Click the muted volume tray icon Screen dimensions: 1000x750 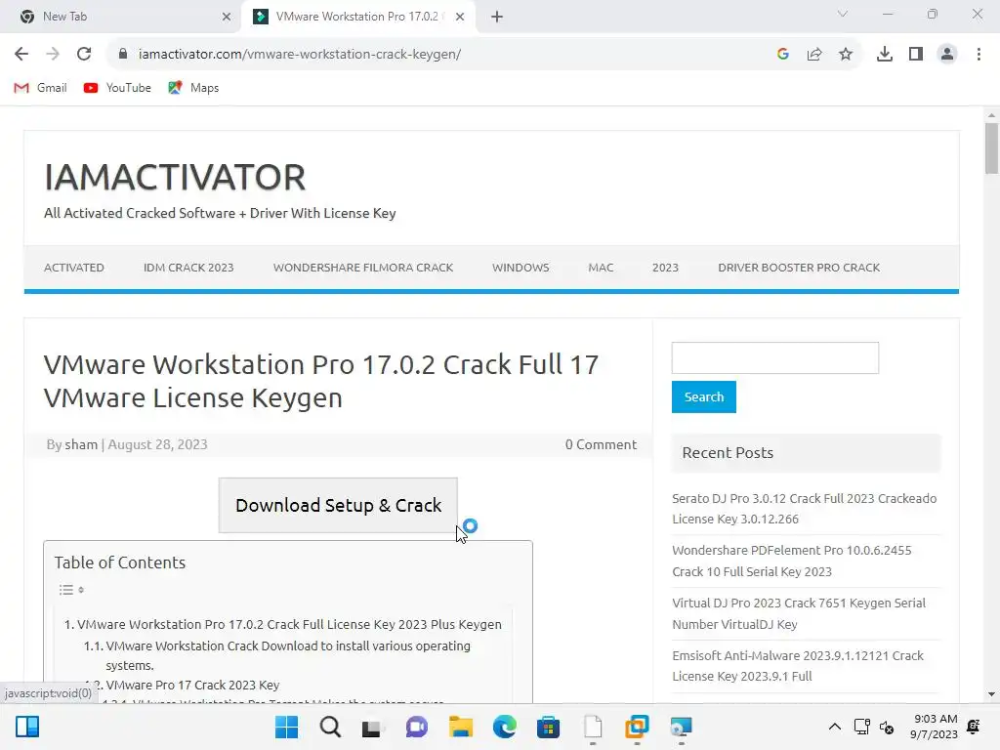pyautogui.click(x=887, y=727)
